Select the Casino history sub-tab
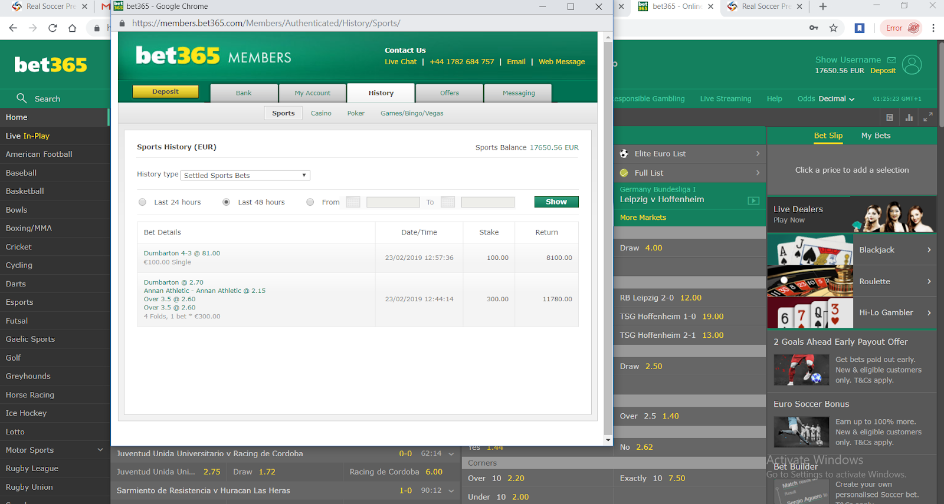Image resolution: width=944 pixels, height=504 pixels. point(321,113)
